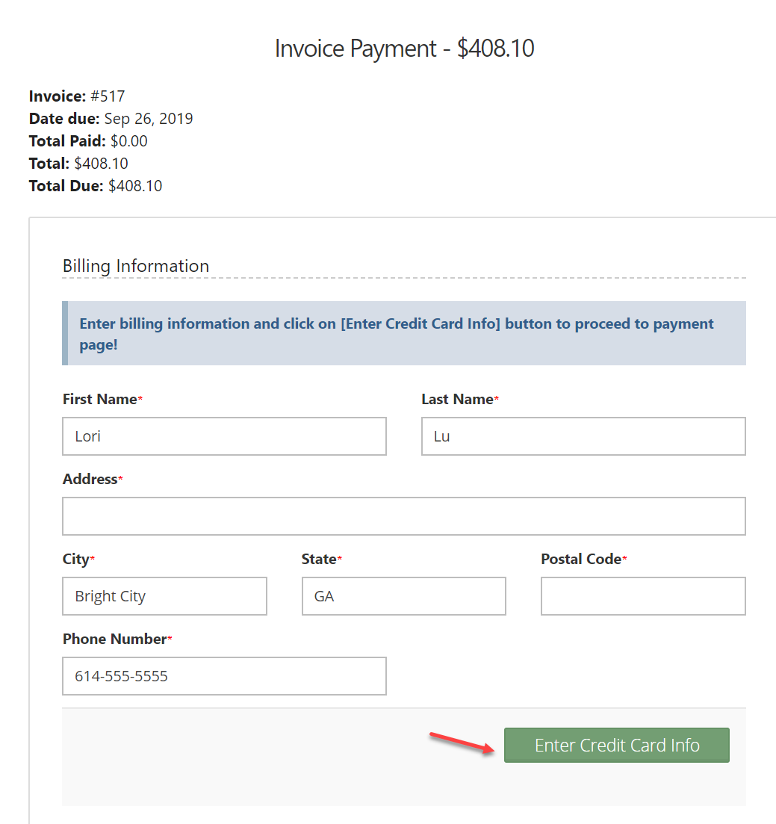The image size is (776, 824).
Task: Click the Billing Information section heading
Action: point(136,266)
